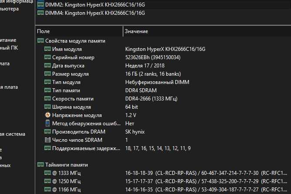Select the 'Свойства модуля памяти' group header

75,41
